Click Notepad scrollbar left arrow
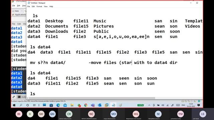The height and width of the screenshot is (120, 214). pos(27,98)
